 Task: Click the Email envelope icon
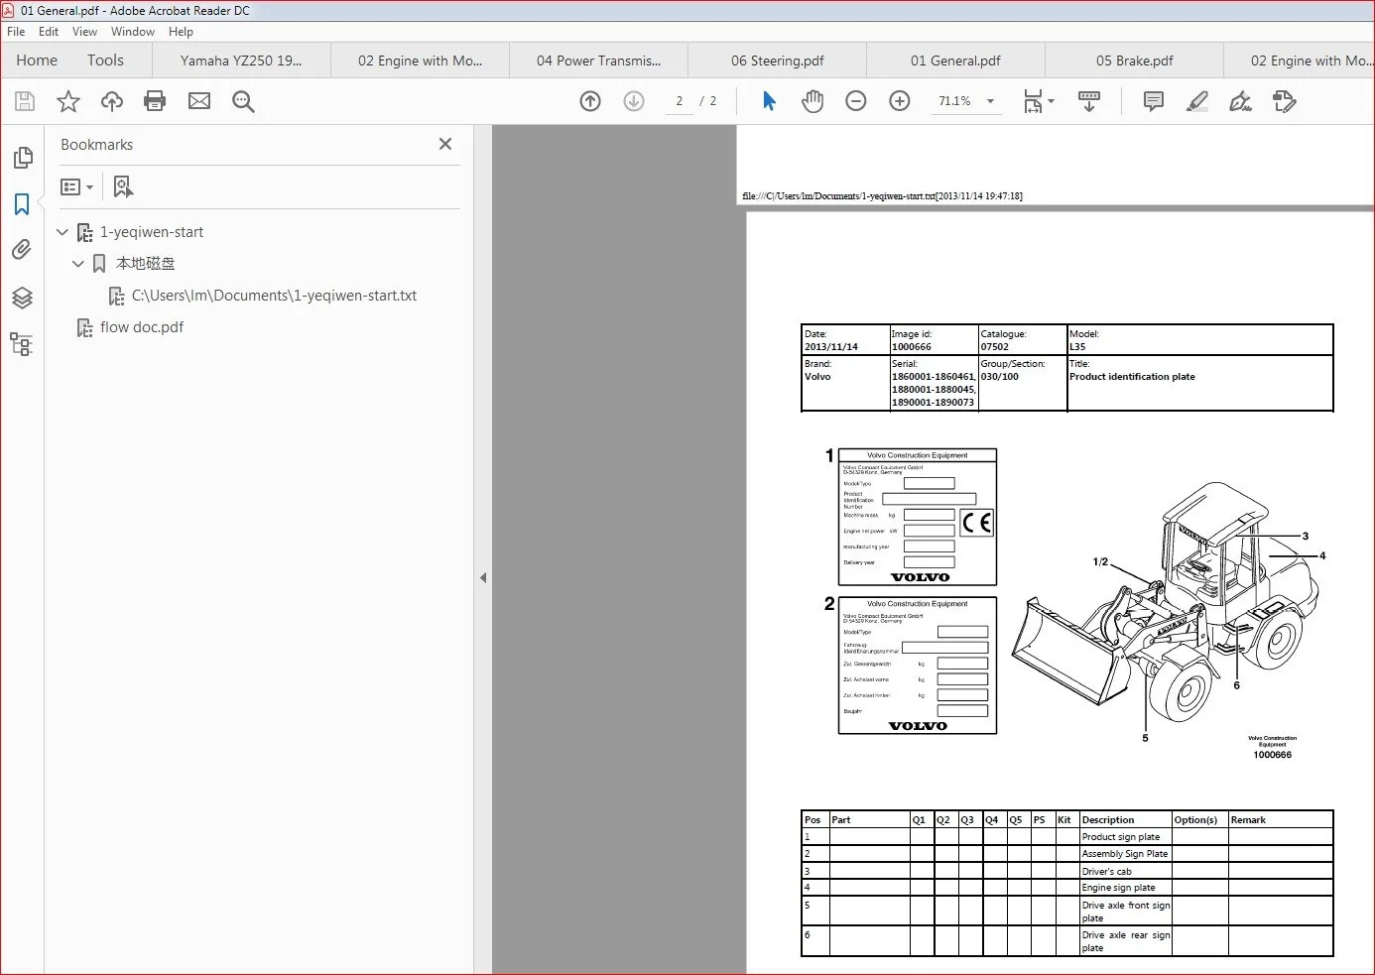click(x=199, y=101)
